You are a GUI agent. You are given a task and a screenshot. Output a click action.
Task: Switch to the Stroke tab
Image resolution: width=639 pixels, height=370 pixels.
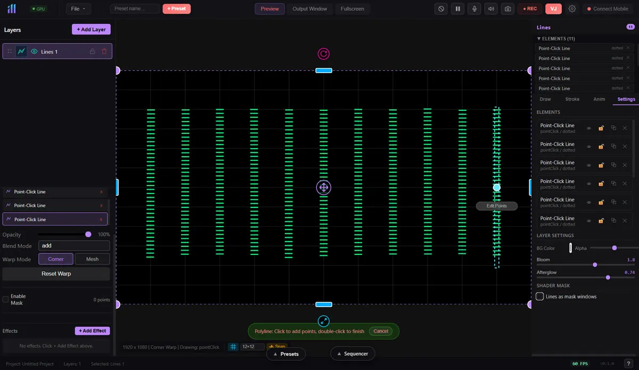[572, 99]
